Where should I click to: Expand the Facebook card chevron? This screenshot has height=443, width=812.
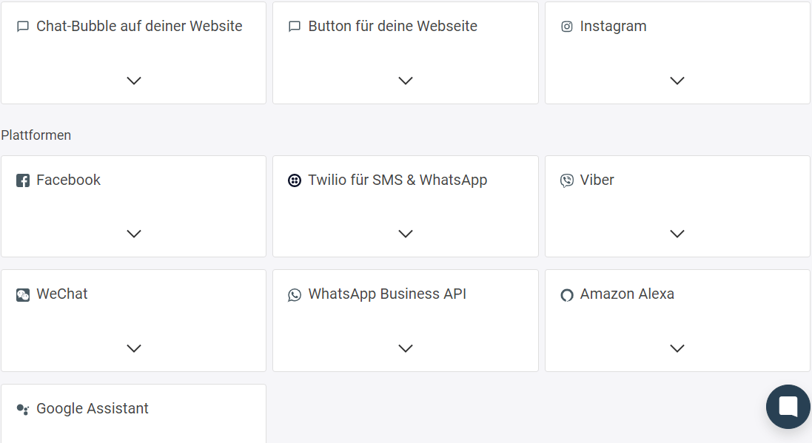[x=134, y=234]
